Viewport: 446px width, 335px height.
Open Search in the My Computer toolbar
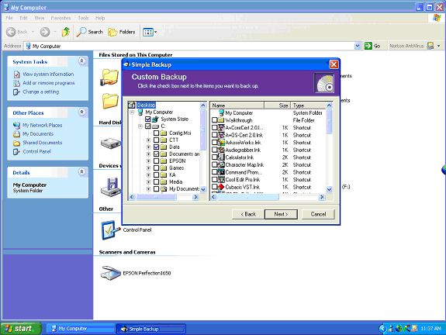(x=89, y=32)
